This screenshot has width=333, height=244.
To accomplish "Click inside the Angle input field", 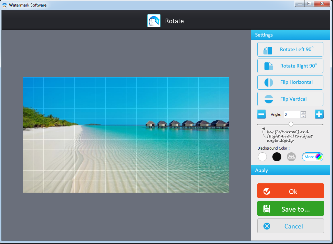I will point(292,114).
